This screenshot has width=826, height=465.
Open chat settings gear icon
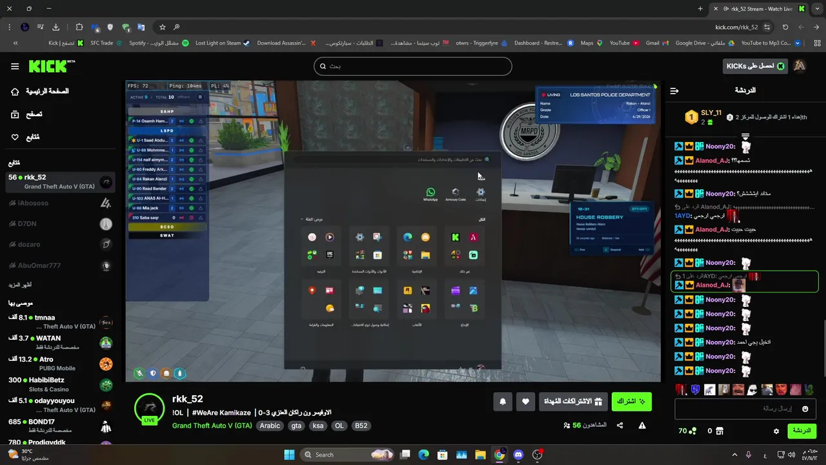pyautogui.click(x=776, y=431)
